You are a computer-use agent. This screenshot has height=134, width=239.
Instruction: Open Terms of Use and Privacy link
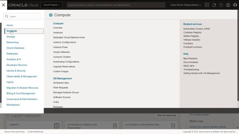15,132
